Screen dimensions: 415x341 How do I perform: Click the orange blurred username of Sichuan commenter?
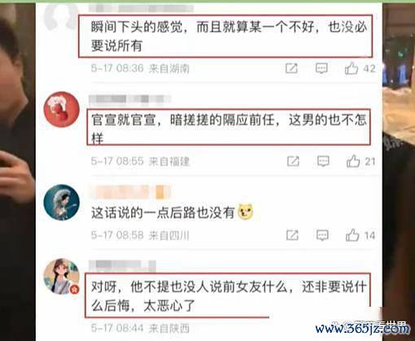pos(131,192)
